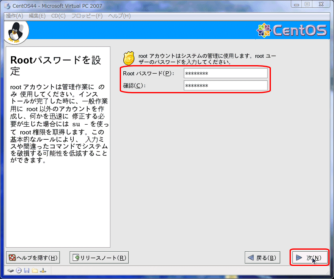Click the Virtual PC title bar icon
This screenshot has width=334, height=279.
click(7, 6)
